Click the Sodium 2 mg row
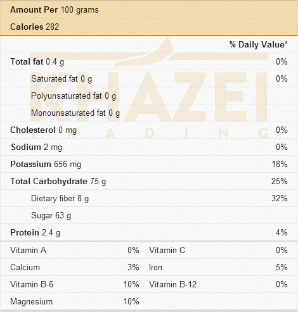This screenshot has height=312, width=298. (149, 147)
